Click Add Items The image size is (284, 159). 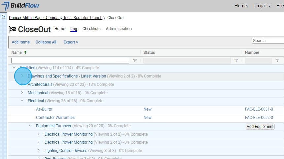[20, 42]
